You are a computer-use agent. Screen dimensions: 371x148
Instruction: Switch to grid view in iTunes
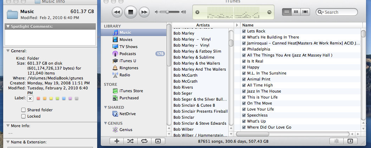pyautogui.click(x=296, y=12)
